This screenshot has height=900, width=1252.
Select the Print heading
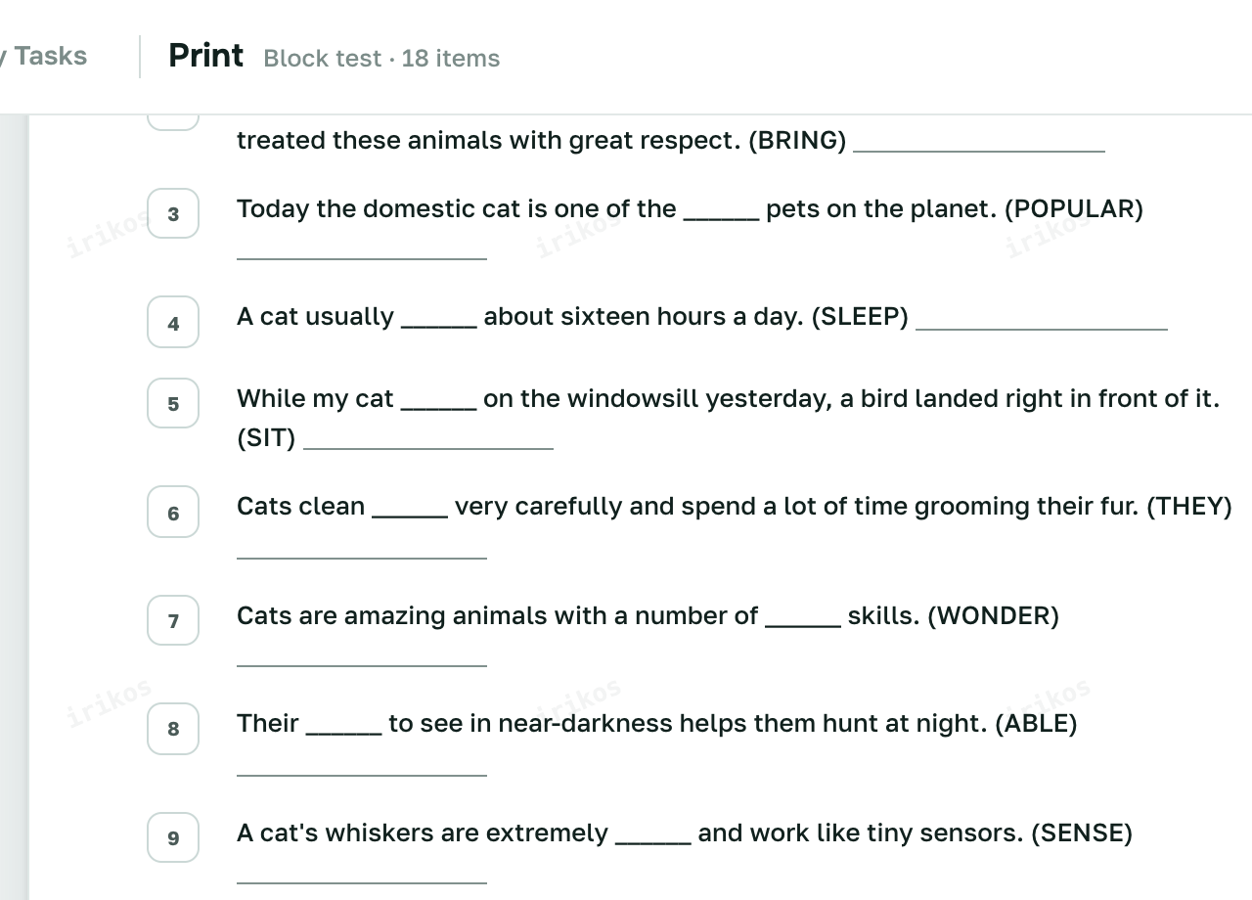click(205, 56)
